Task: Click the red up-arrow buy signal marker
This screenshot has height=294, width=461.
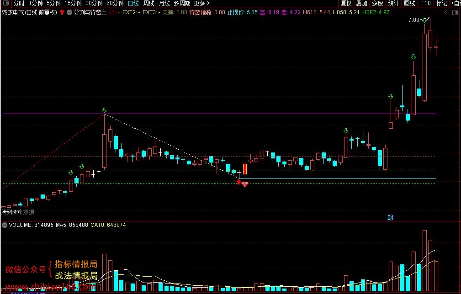Action: click(x=239, y=182)
